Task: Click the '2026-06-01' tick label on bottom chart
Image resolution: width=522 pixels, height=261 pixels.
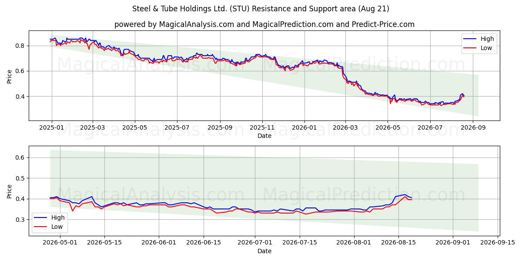Action: point(158,243)
